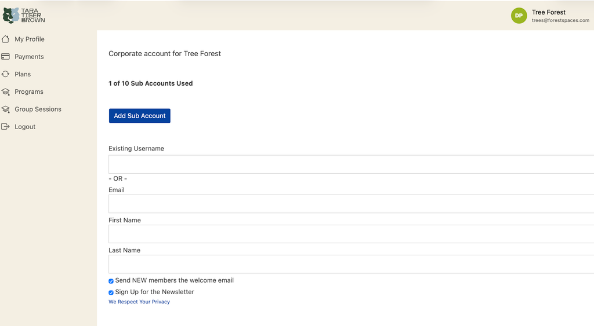Image resolution: width=594 pixels, height=326 pixels.
Task: Click the Email field label
Action: 116,190
